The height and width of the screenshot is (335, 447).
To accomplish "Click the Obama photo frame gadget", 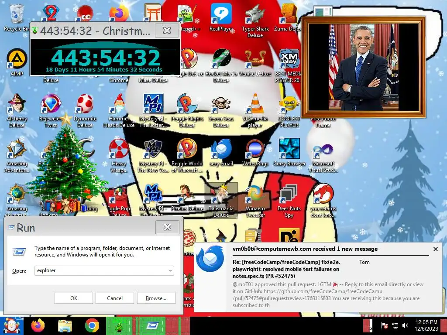I will 364,67.
